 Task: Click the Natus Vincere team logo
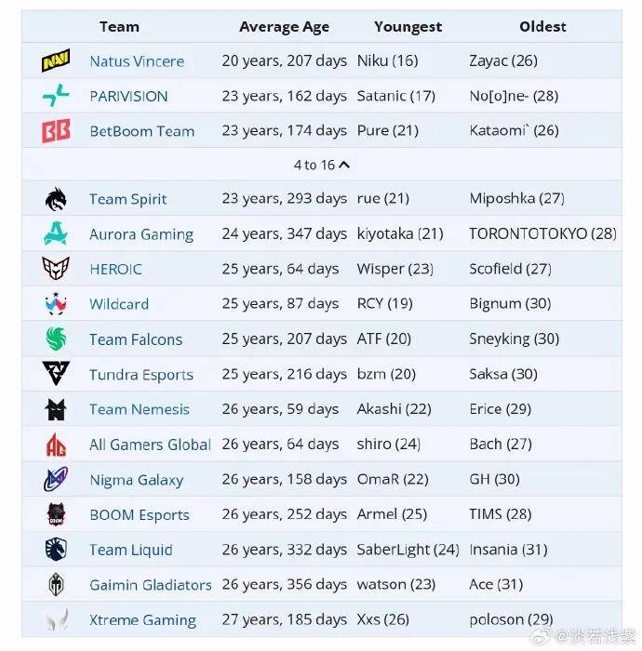coord(56,60)
